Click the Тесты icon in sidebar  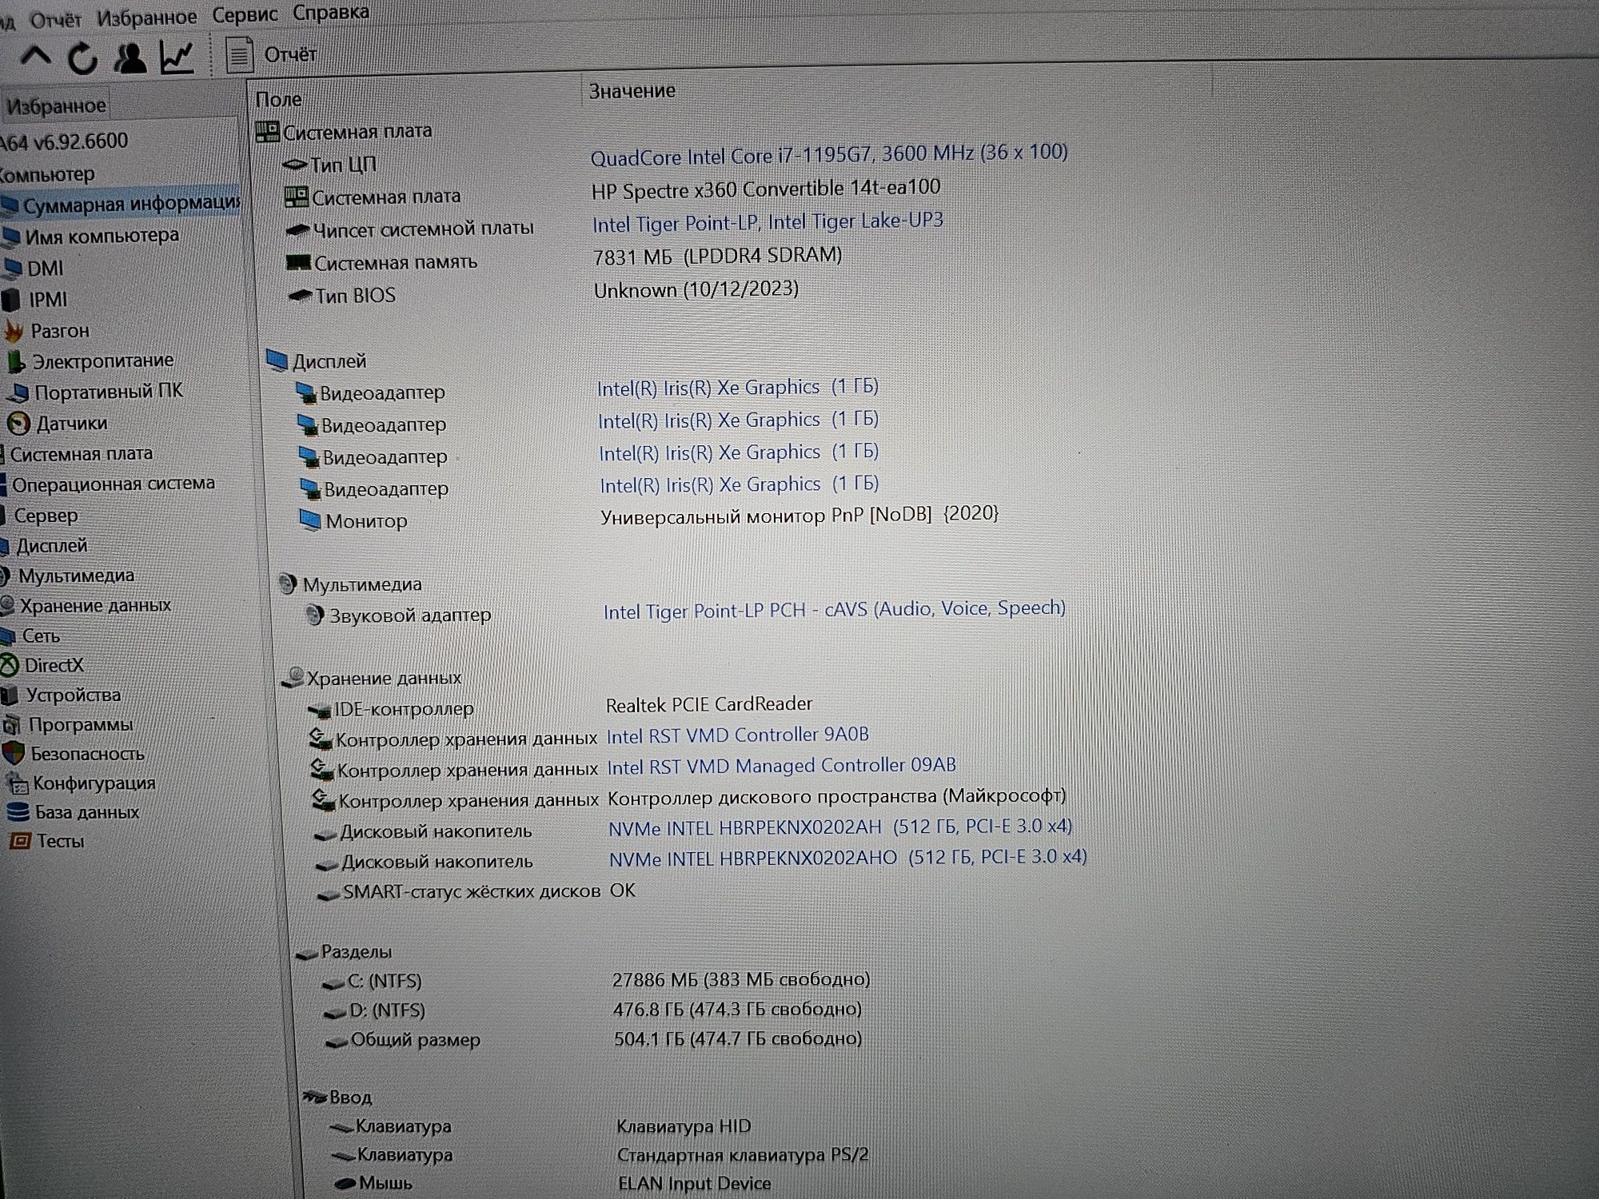(x=19, y=841)
